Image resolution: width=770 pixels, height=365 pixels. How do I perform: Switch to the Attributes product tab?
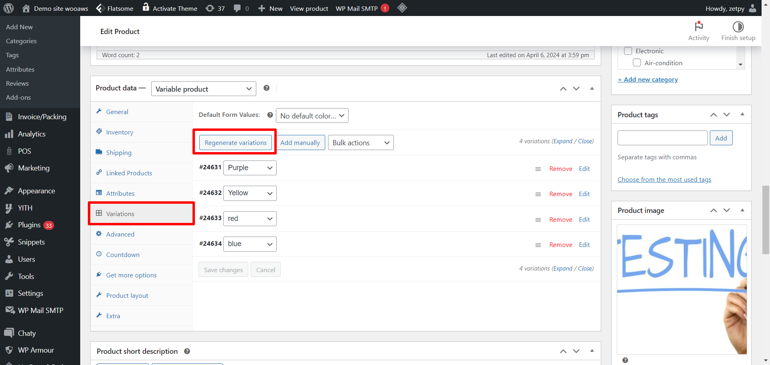pos(141,193)
